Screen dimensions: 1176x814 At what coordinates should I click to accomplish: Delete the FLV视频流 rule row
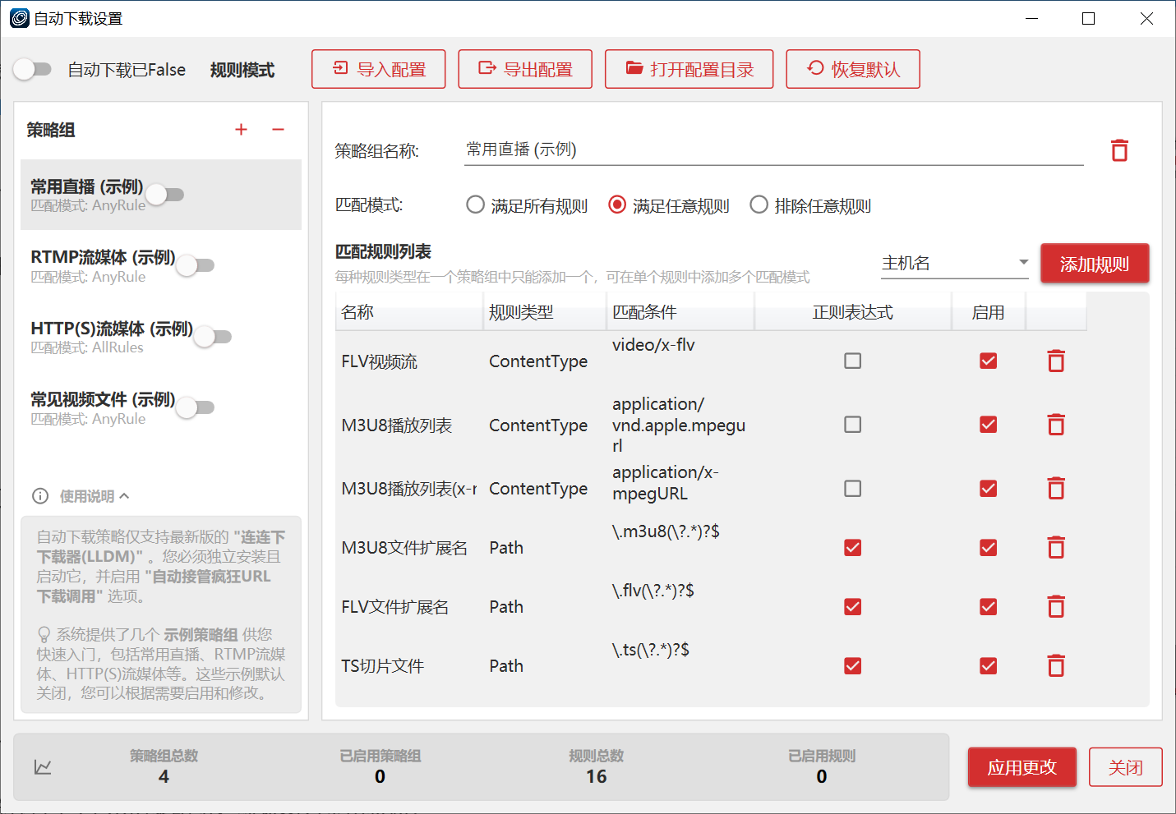pos(1056,361)
